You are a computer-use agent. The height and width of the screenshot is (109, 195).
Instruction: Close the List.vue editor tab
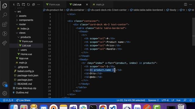87,5
